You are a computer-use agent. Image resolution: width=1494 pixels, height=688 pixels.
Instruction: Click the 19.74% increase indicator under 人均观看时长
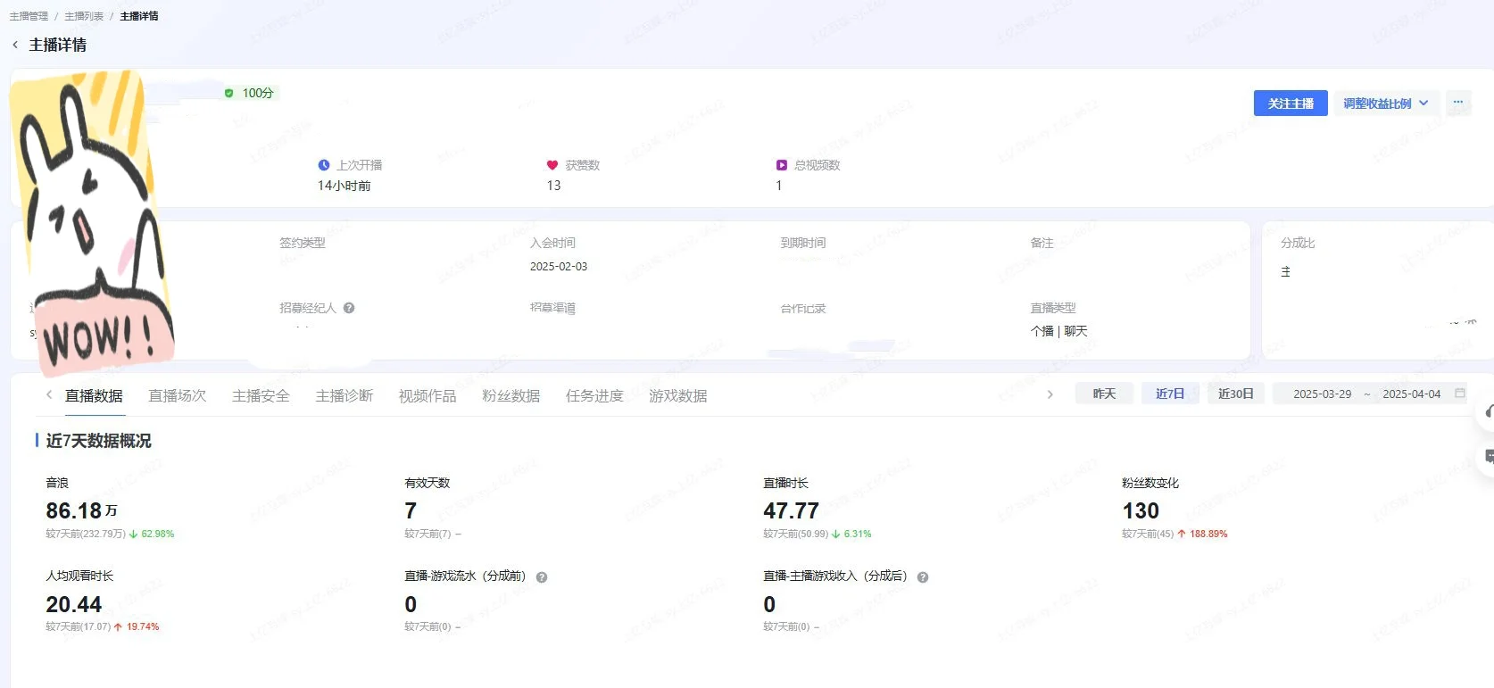pyautogui.click(x=137, y=626)
